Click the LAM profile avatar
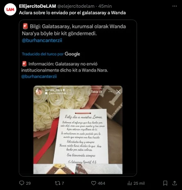Screen dimensions: 182x190 click(10, 9)
